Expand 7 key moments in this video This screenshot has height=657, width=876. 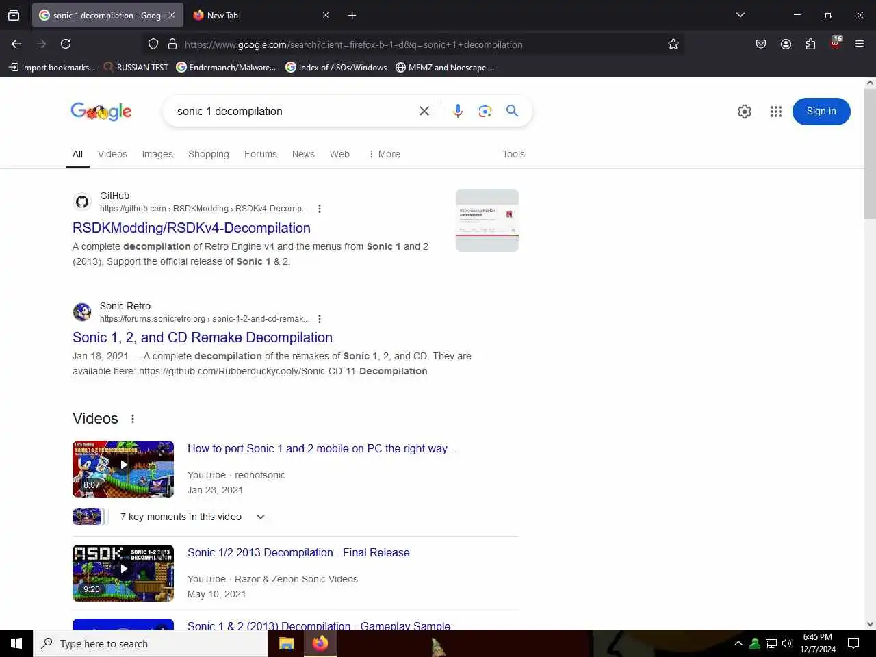[x=261, y=517]
